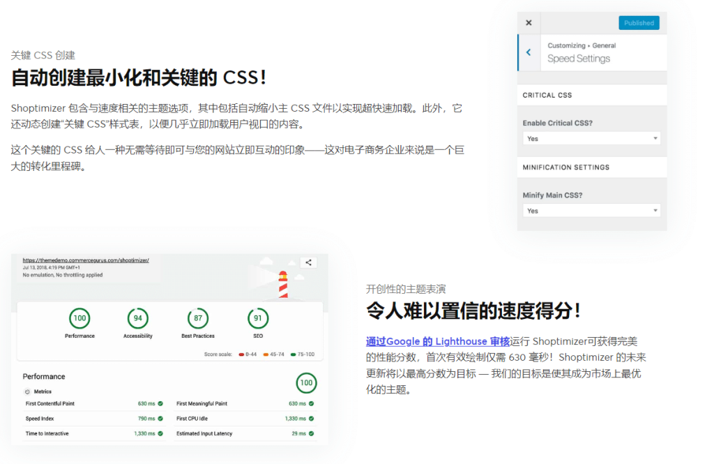Image resolution: width=714 pixels, height=464 pixels.
Task: Click the heading 令人难以置信的速度得分!
Action: (x=473, y=311)
